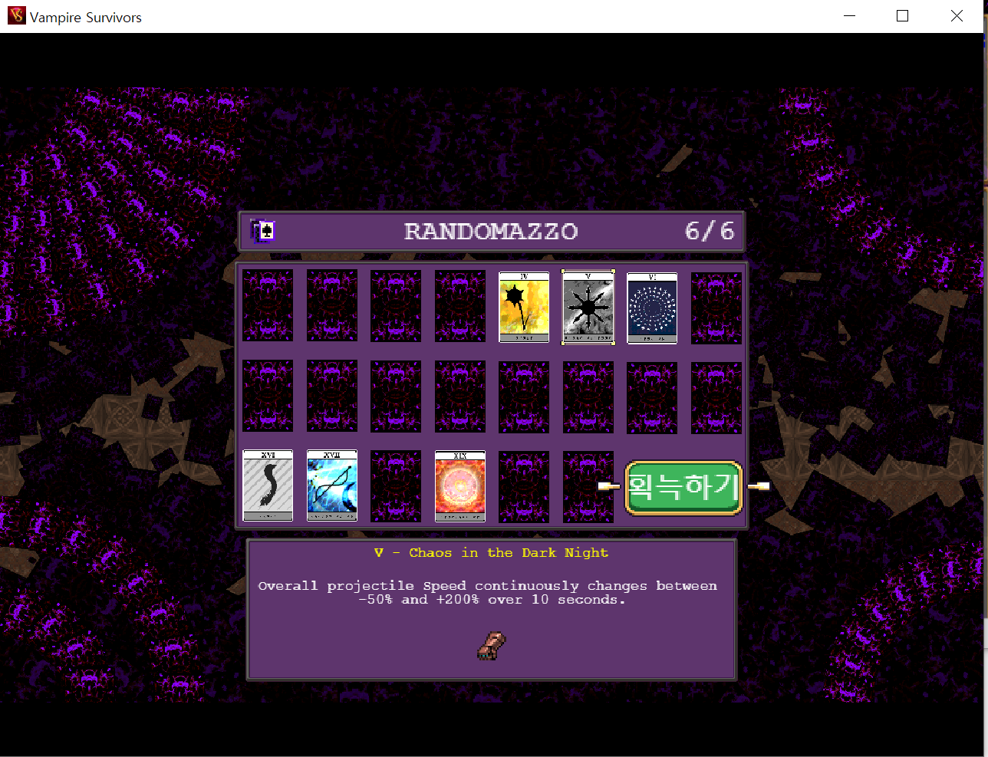Click the RANDOMAZZO title text
The image size is (988, 757).
point(491,231)
